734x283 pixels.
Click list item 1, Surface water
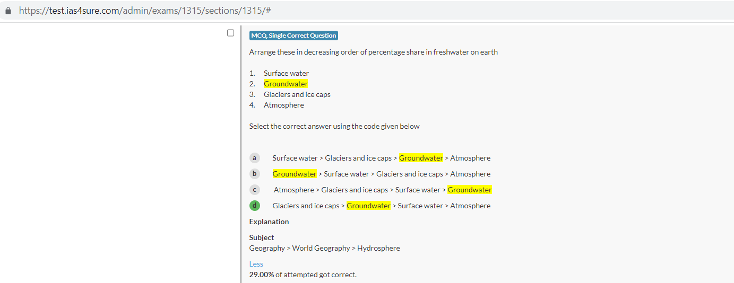(286, 73)
